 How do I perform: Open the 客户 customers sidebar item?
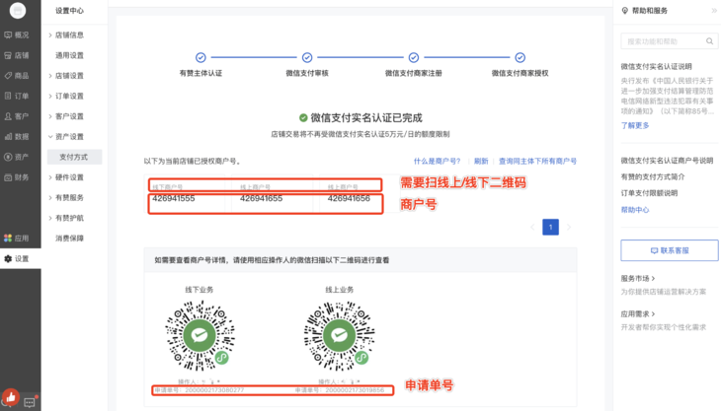pyautogui.click(x=17, y=116)
